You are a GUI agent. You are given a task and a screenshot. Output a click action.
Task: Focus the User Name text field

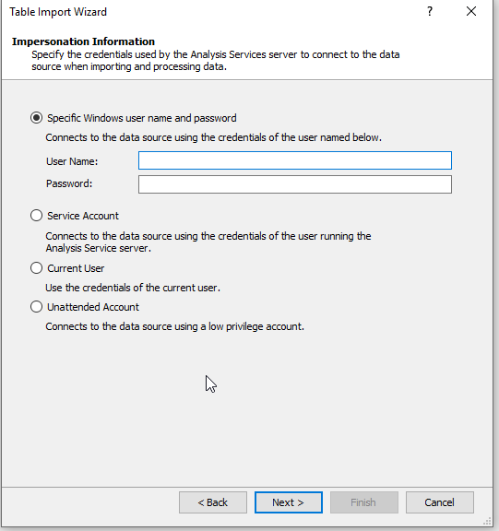(x=295, y=160)
